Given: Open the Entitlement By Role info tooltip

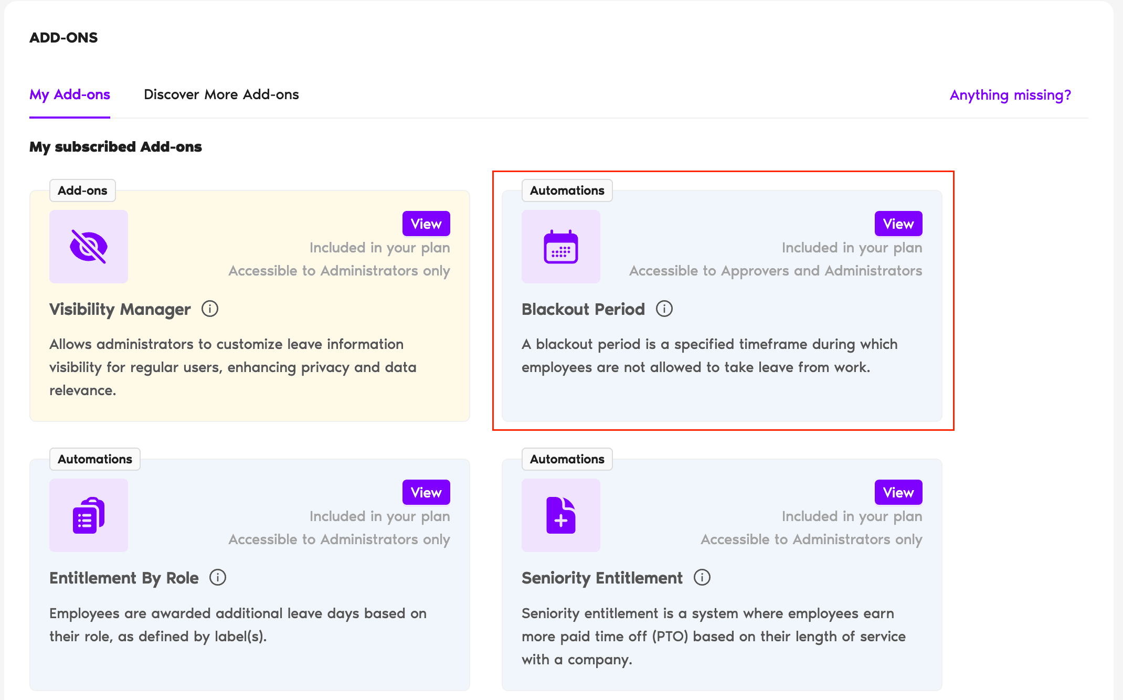Looking at the screenshot, I should (217, 578).
